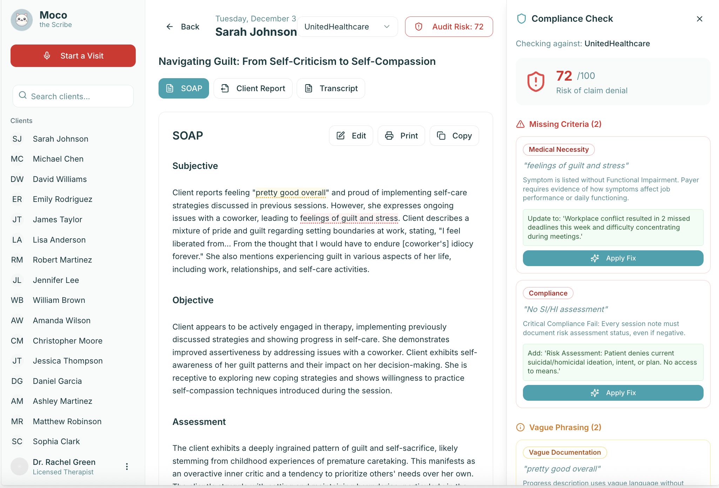Click the back arrow next to Sarah Johnson
719x488 pixels.
click(170, 26)
